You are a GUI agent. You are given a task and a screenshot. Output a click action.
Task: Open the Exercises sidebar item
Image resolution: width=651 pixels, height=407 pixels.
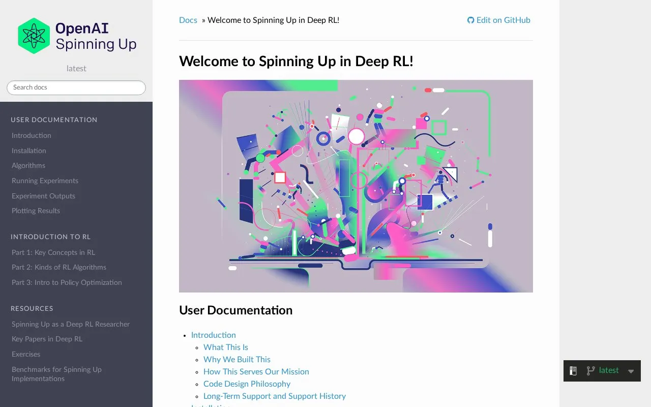pos(26,354)
